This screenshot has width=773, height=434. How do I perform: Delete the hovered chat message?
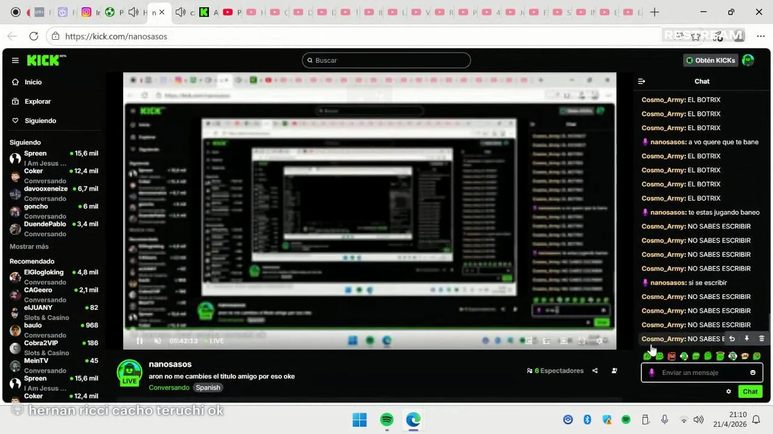point(762,339)
